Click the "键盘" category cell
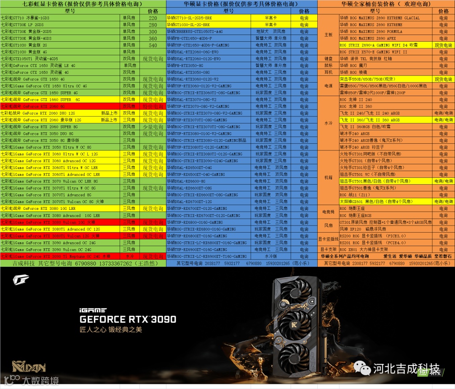The width and height of the screenshot is (455, 389). pos(329,59)
